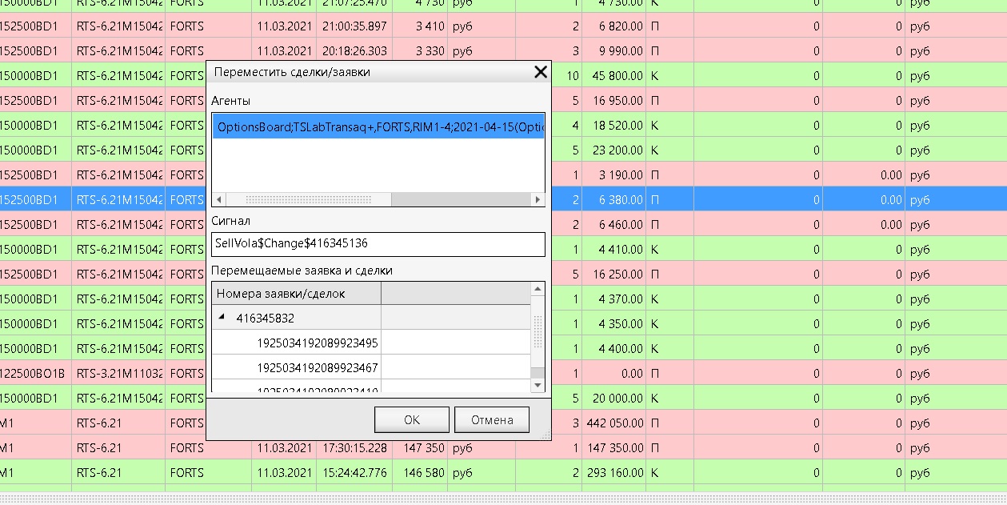Close the Переместить сделки/заявки dialog
Viewport: 1007px width, 505px height.
541,72
